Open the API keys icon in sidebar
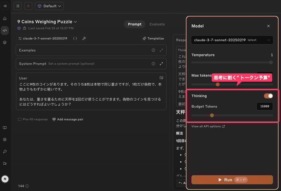 click(x=5, y=151)
